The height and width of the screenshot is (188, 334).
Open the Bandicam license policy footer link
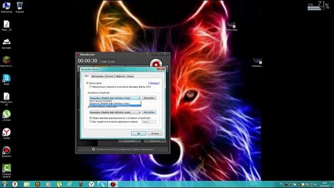tap(125, 149)
